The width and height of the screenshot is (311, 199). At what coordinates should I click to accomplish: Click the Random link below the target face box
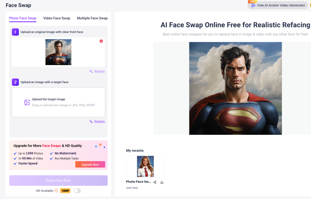tap(99, 121)
